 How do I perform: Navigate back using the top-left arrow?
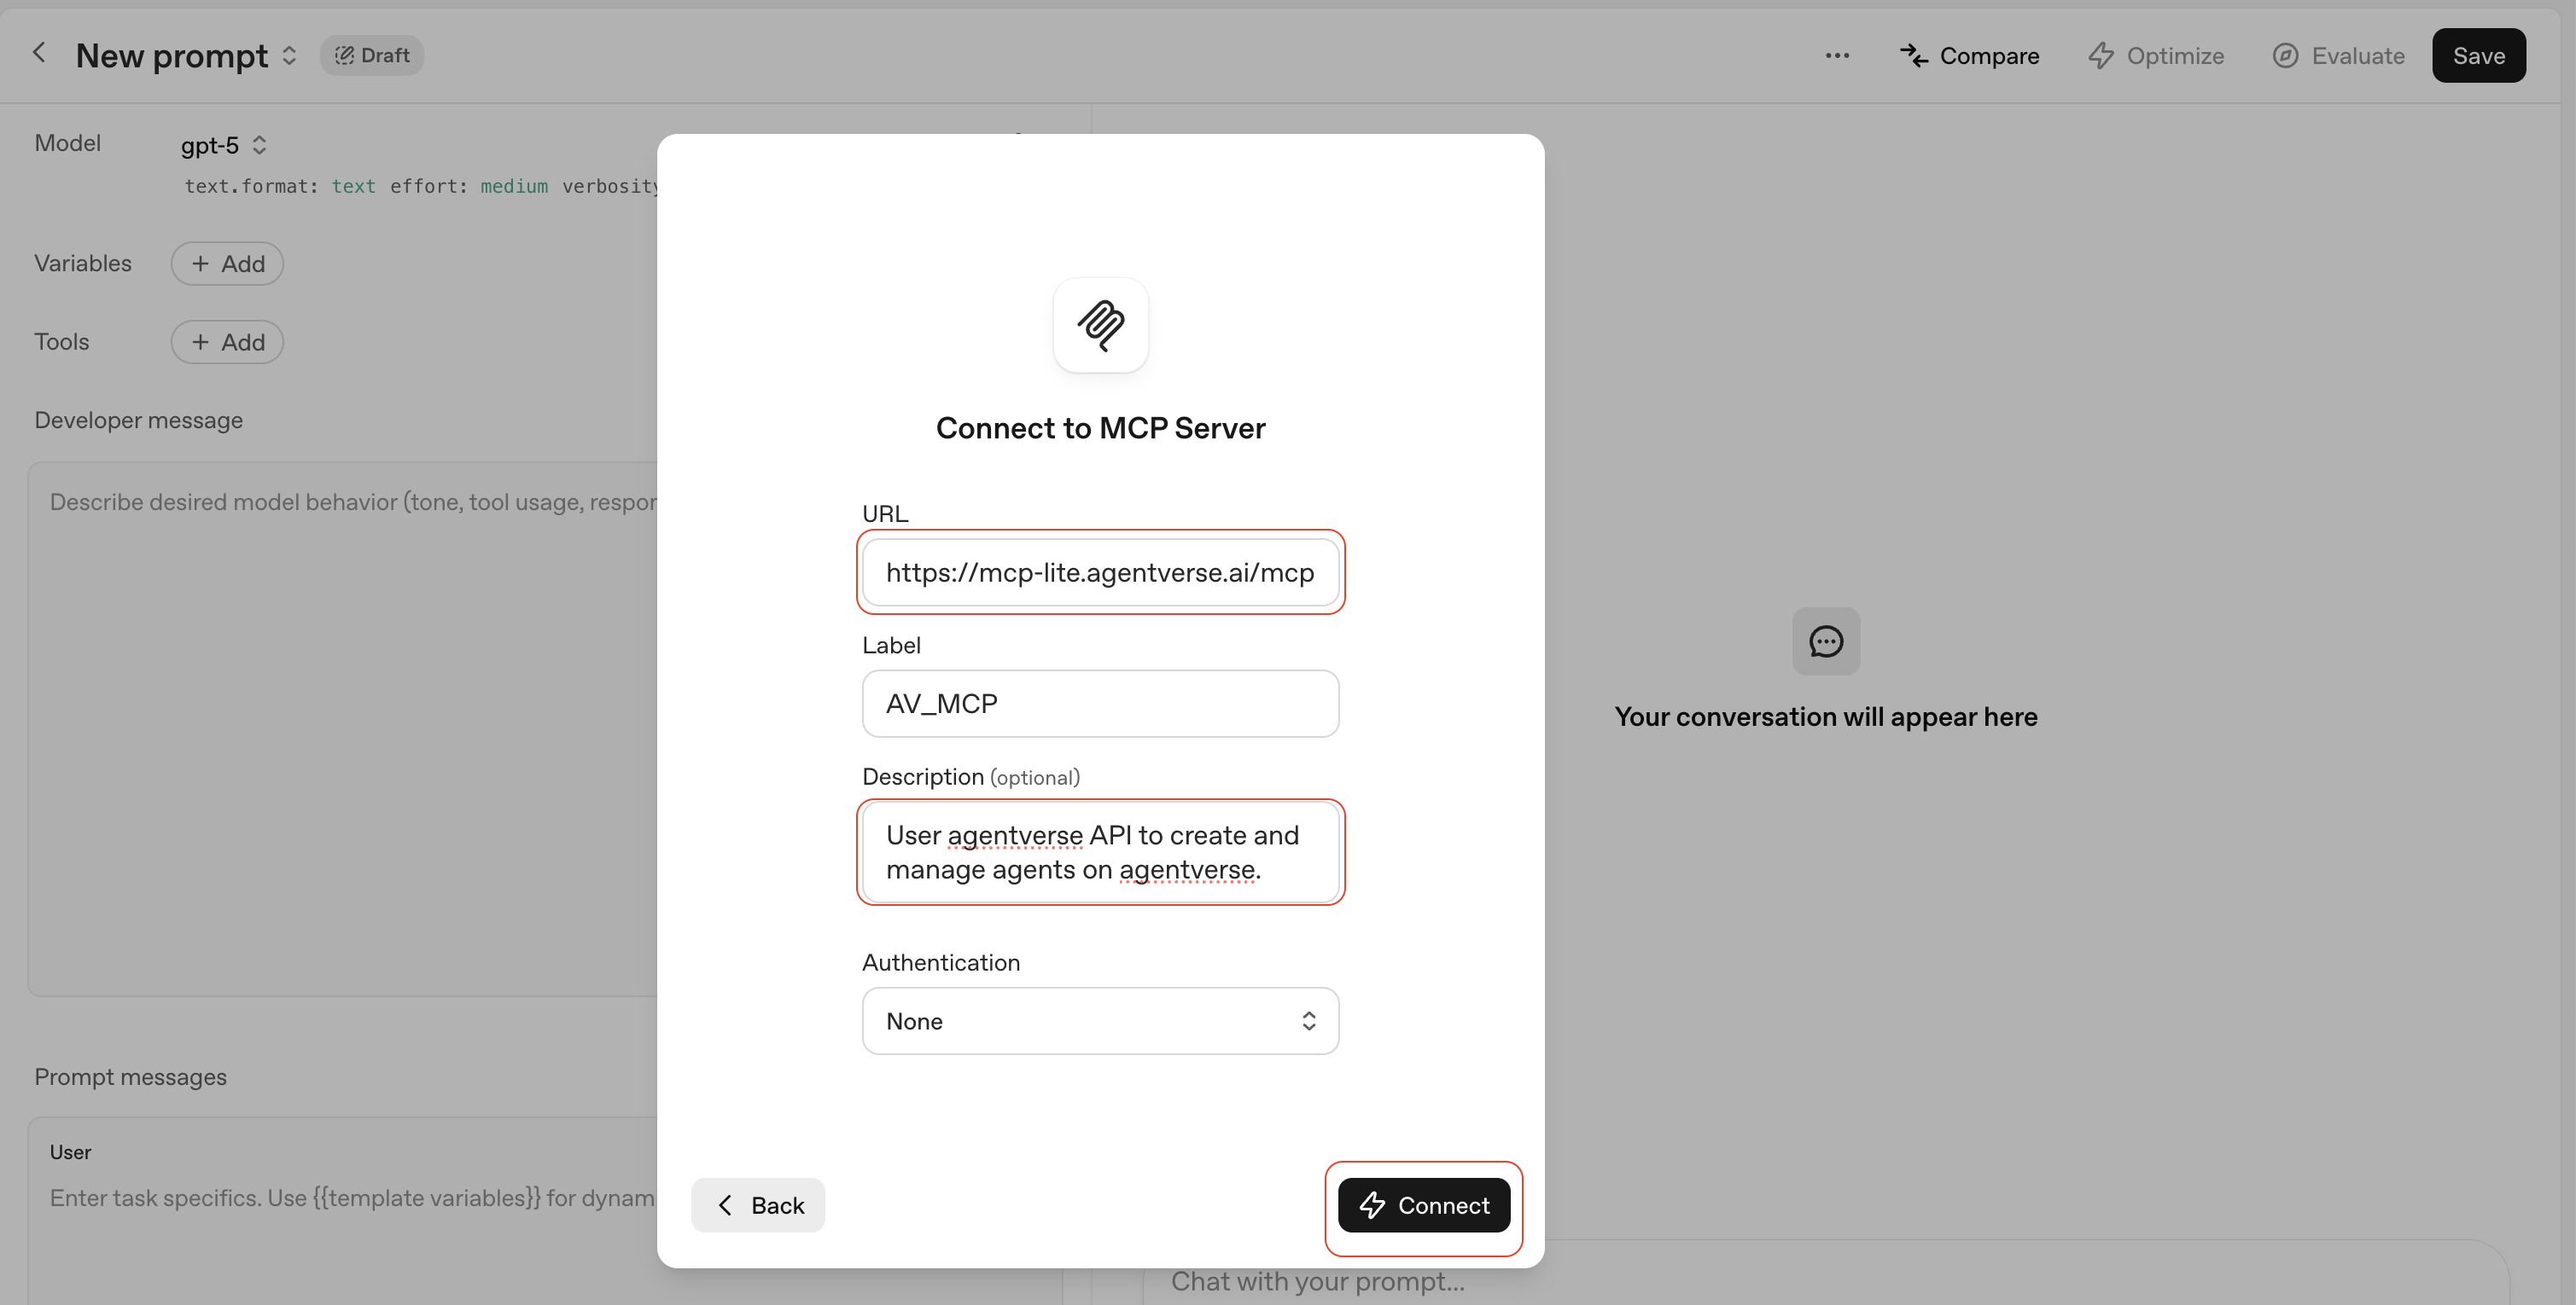click(39, 53)
